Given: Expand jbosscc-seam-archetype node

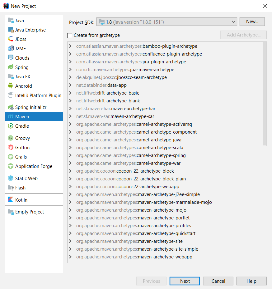Looking at the screenshot, I should (70, 77).
